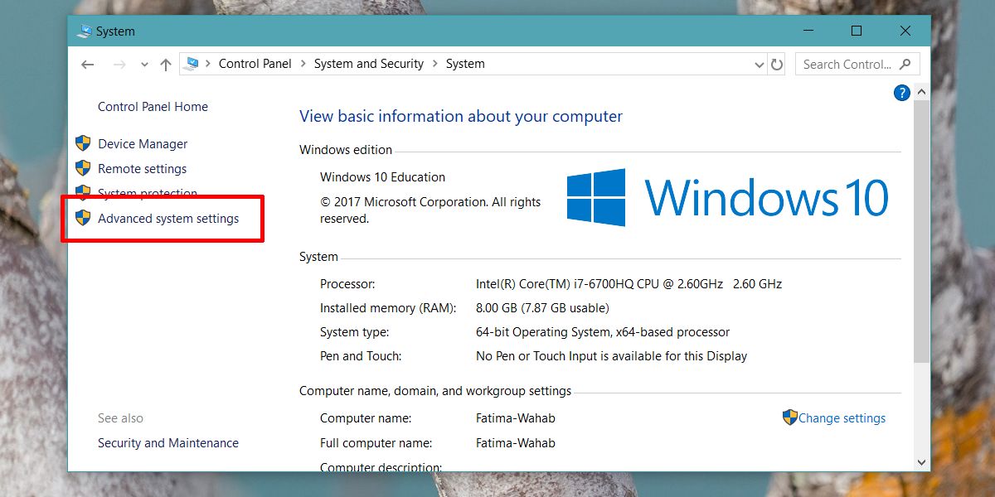The height and width of the screenshot is (497, 995).
Task: Select the Control Panel breadcrumb
Action: pos(255,64)
